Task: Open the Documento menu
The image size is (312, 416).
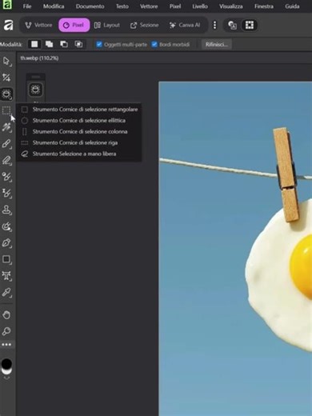Action: (90, 6)
